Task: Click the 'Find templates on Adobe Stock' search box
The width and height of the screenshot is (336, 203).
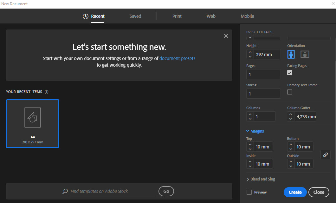Action: click(113, 191)
